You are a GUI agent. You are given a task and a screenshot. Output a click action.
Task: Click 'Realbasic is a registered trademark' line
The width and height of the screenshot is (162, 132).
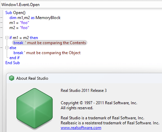[110, 123]
